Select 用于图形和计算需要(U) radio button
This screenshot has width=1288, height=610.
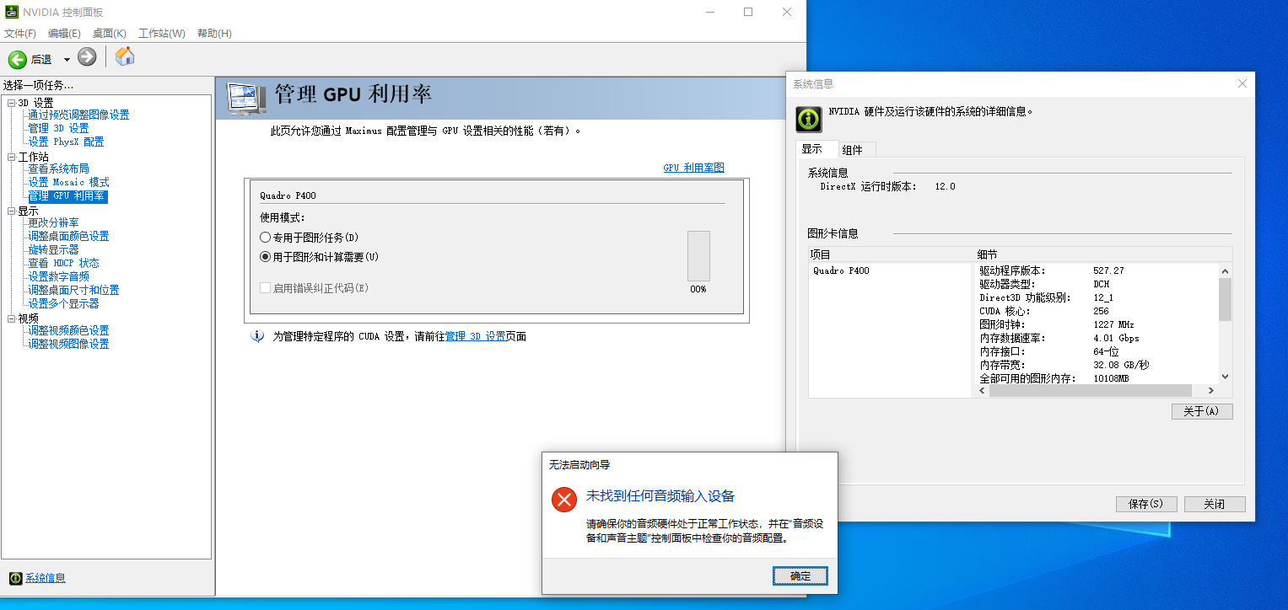click(266, 257)
